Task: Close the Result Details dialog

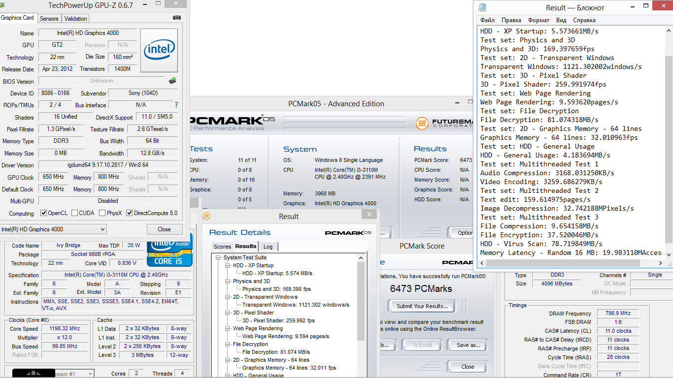Action: (369, 214)
